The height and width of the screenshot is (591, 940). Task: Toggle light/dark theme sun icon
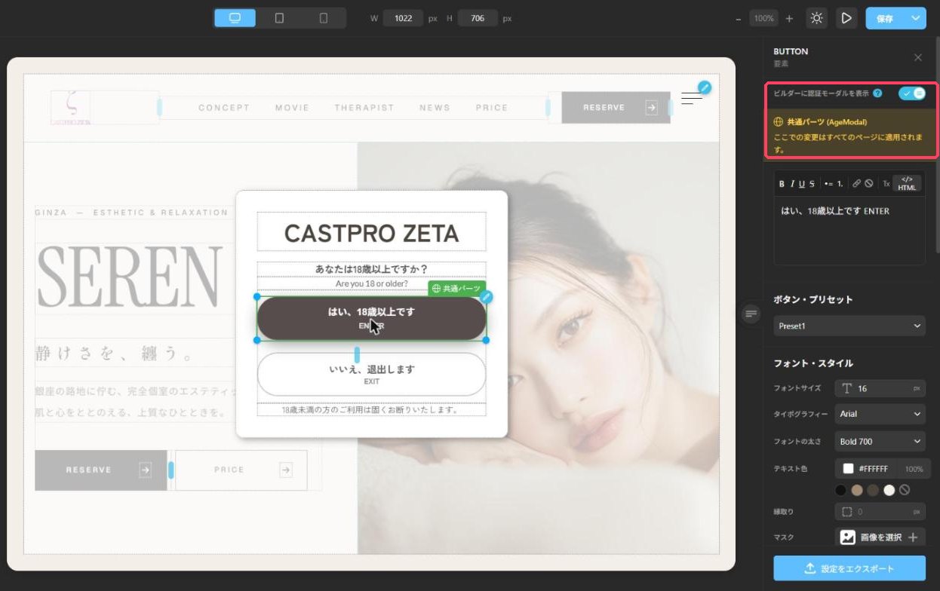pos(816,18)
